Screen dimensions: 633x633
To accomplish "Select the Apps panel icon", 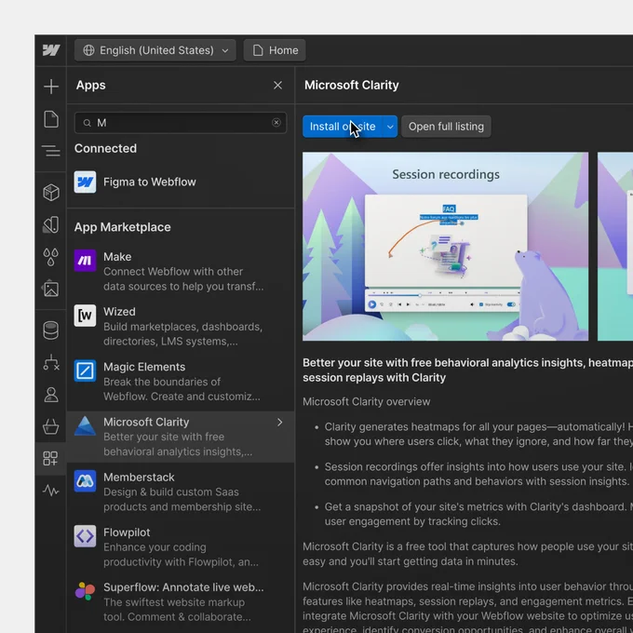I will [51, 458].
